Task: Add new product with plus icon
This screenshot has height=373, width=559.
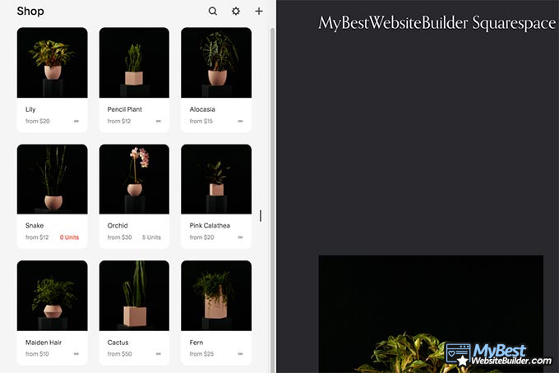Action: (259, 12)
